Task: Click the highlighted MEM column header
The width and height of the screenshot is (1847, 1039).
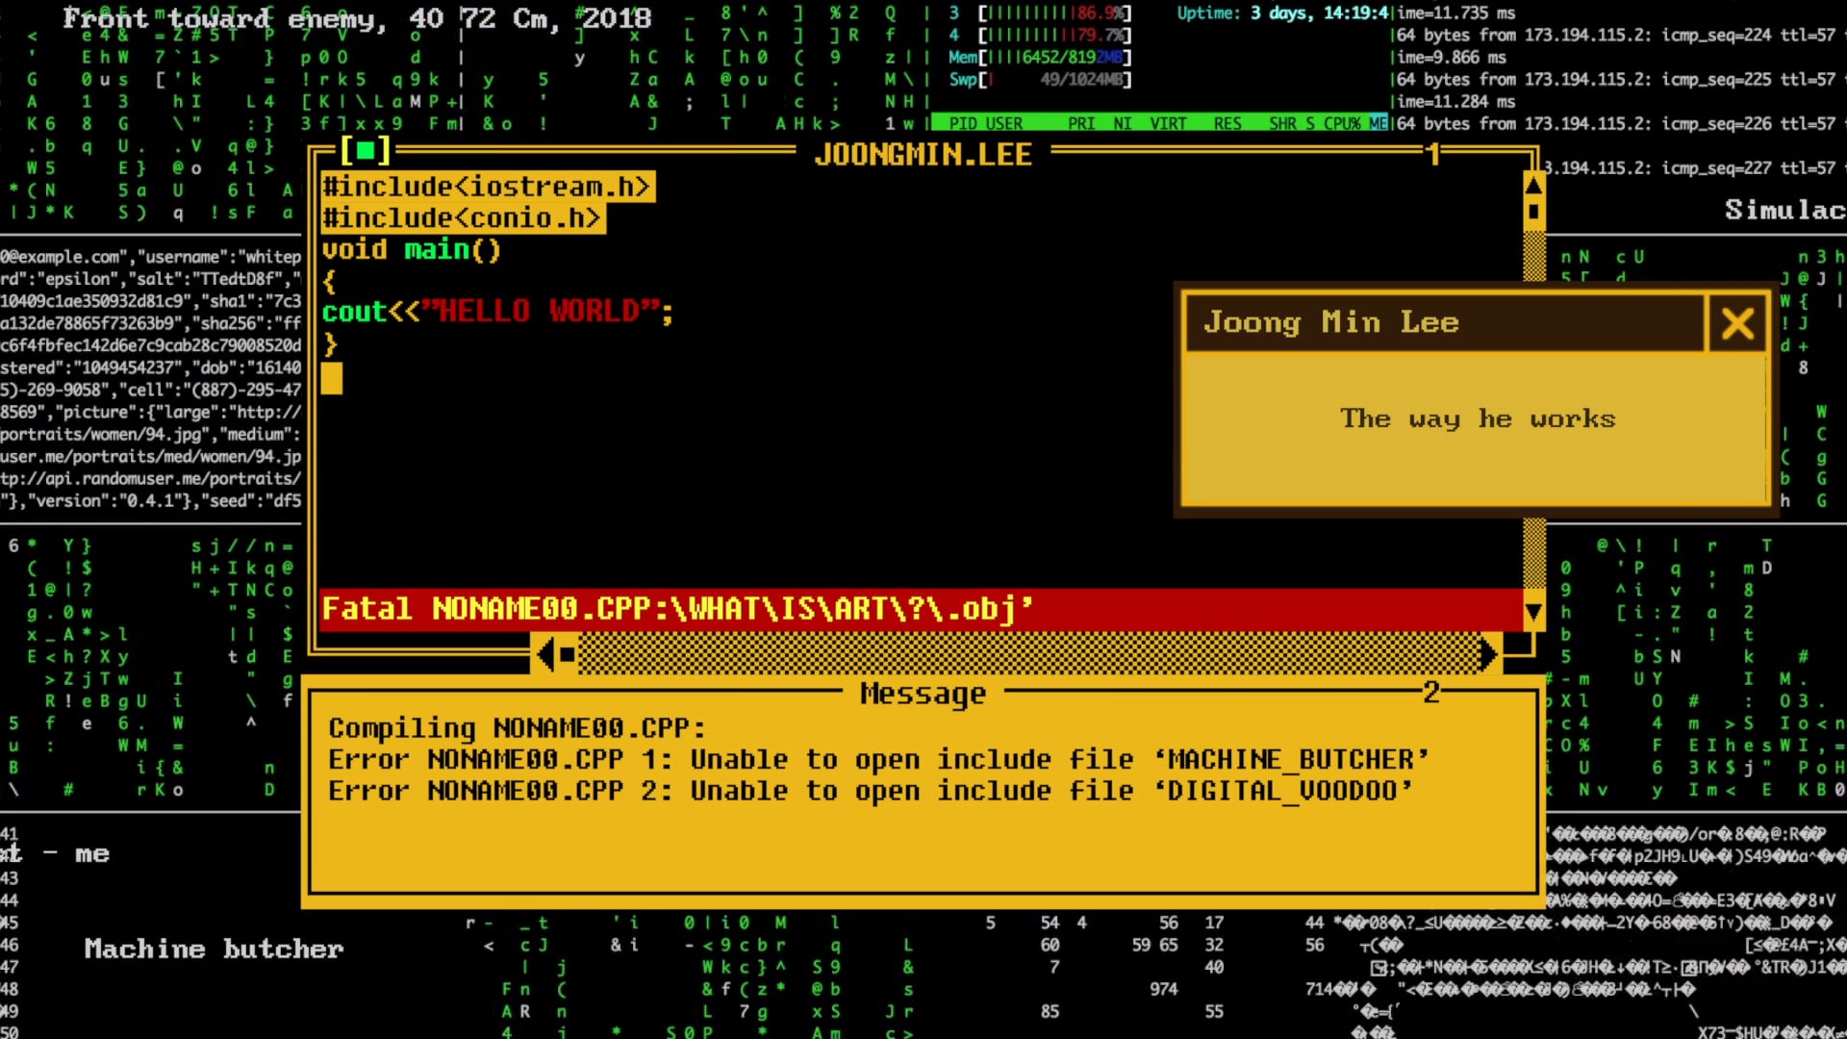Action: pos(1378,123)
